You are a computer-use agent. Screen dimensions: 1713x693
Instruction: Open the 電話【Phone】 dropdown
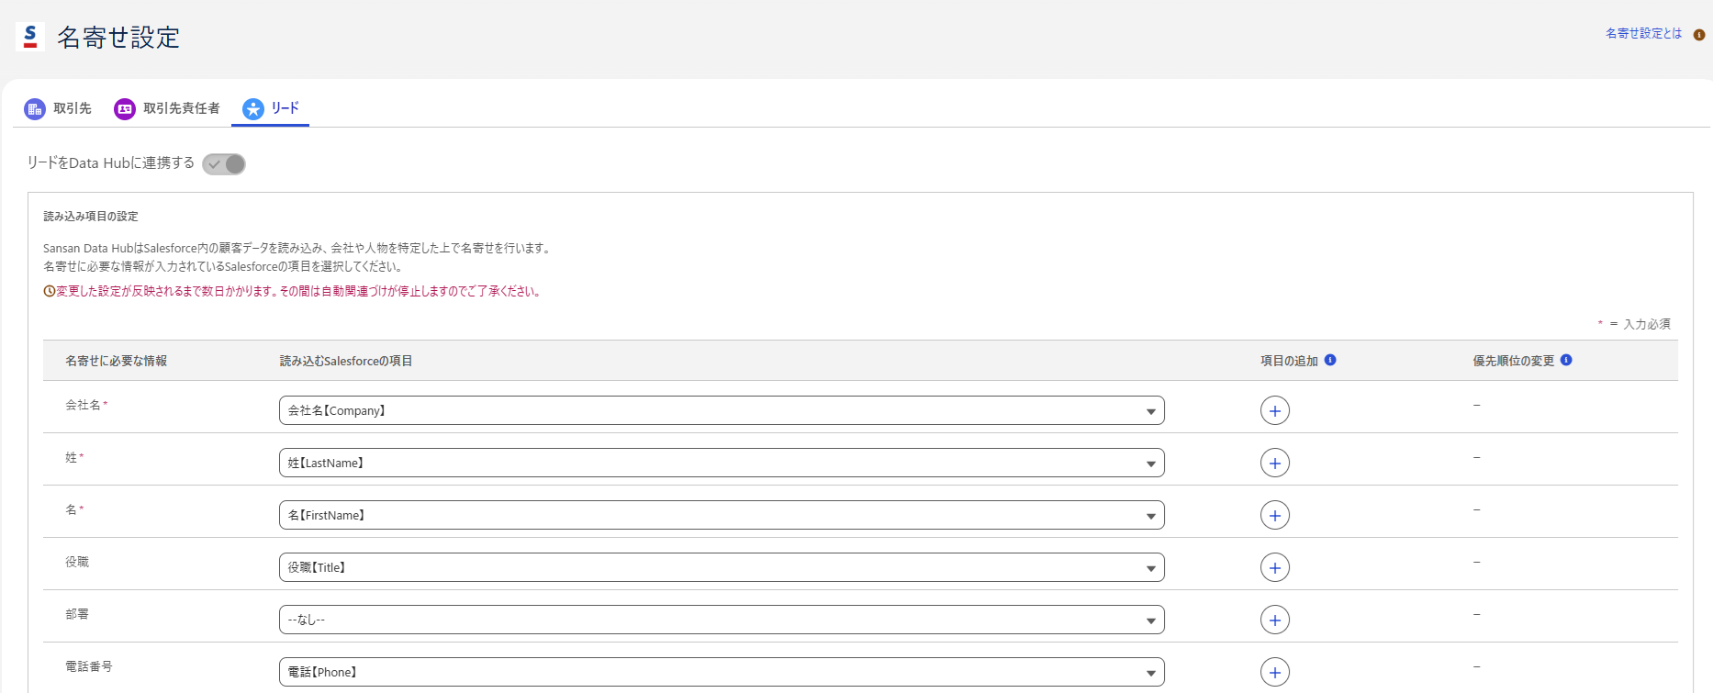(722, 672)
